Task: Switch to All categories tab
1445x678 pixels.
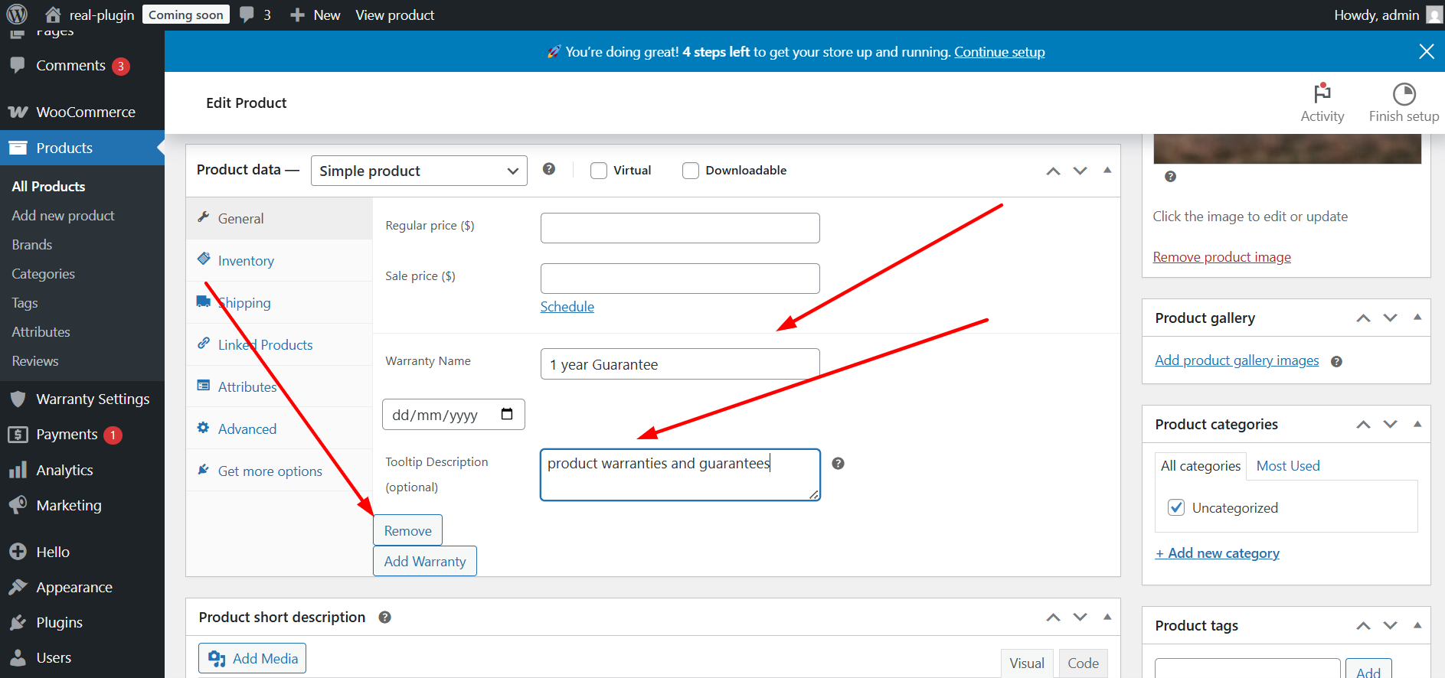Action: pyautogui.click(x=1201, y=466)
